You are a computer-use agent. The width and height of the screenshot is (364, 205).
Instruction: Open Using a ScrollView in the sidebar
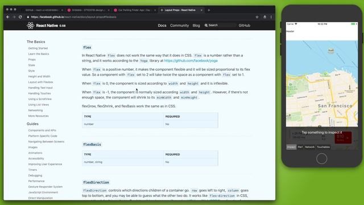coord(40,99)
